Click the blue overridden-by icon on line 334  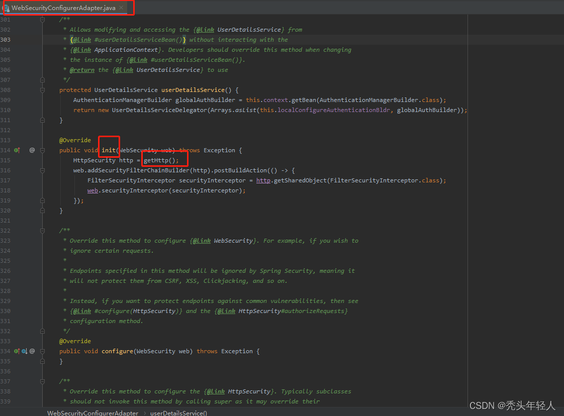pyautogui.click(x=25, y=351)
